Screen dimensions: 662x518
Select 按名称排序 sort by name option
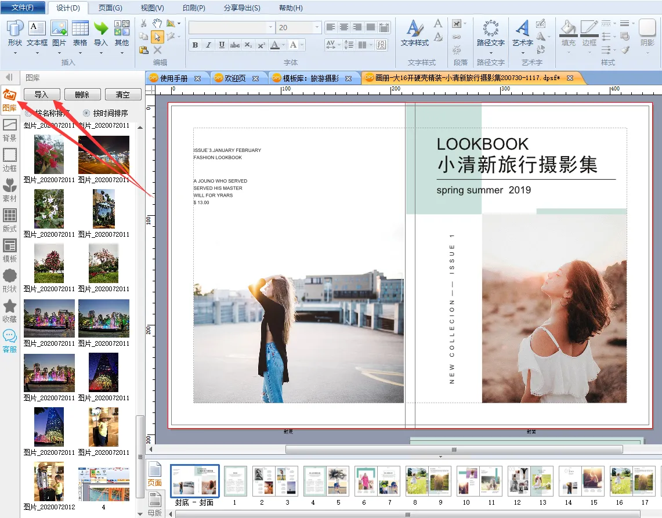pyautogui.click(x=28, y=113)
